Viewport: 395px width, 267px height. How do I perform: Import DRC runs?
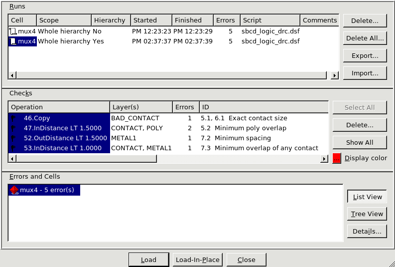click(365, 73)
